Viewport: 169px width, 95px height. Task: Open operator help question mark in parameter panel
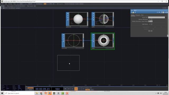tap(132, 12)
